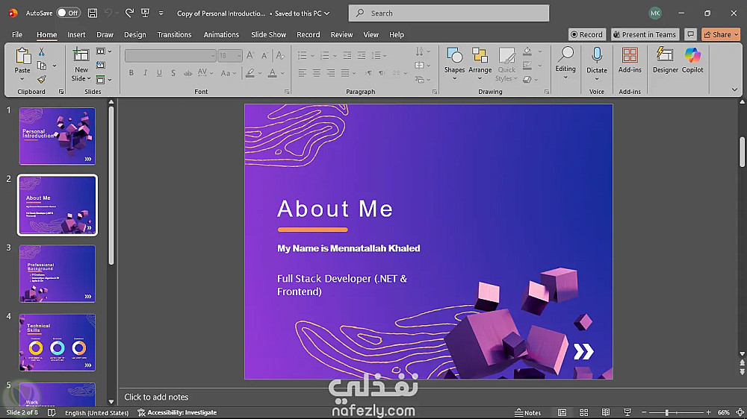Expand the Paste options arrow
The width and height of the screenshot is (747, 419).
click(x=22, y=79)
